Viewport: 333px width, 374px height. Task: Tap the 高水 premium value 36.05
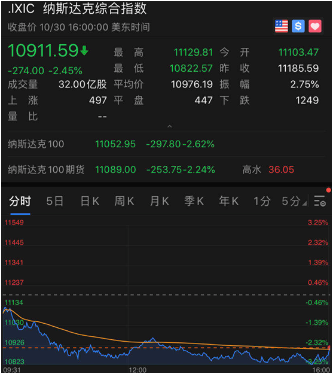point(281,170)
